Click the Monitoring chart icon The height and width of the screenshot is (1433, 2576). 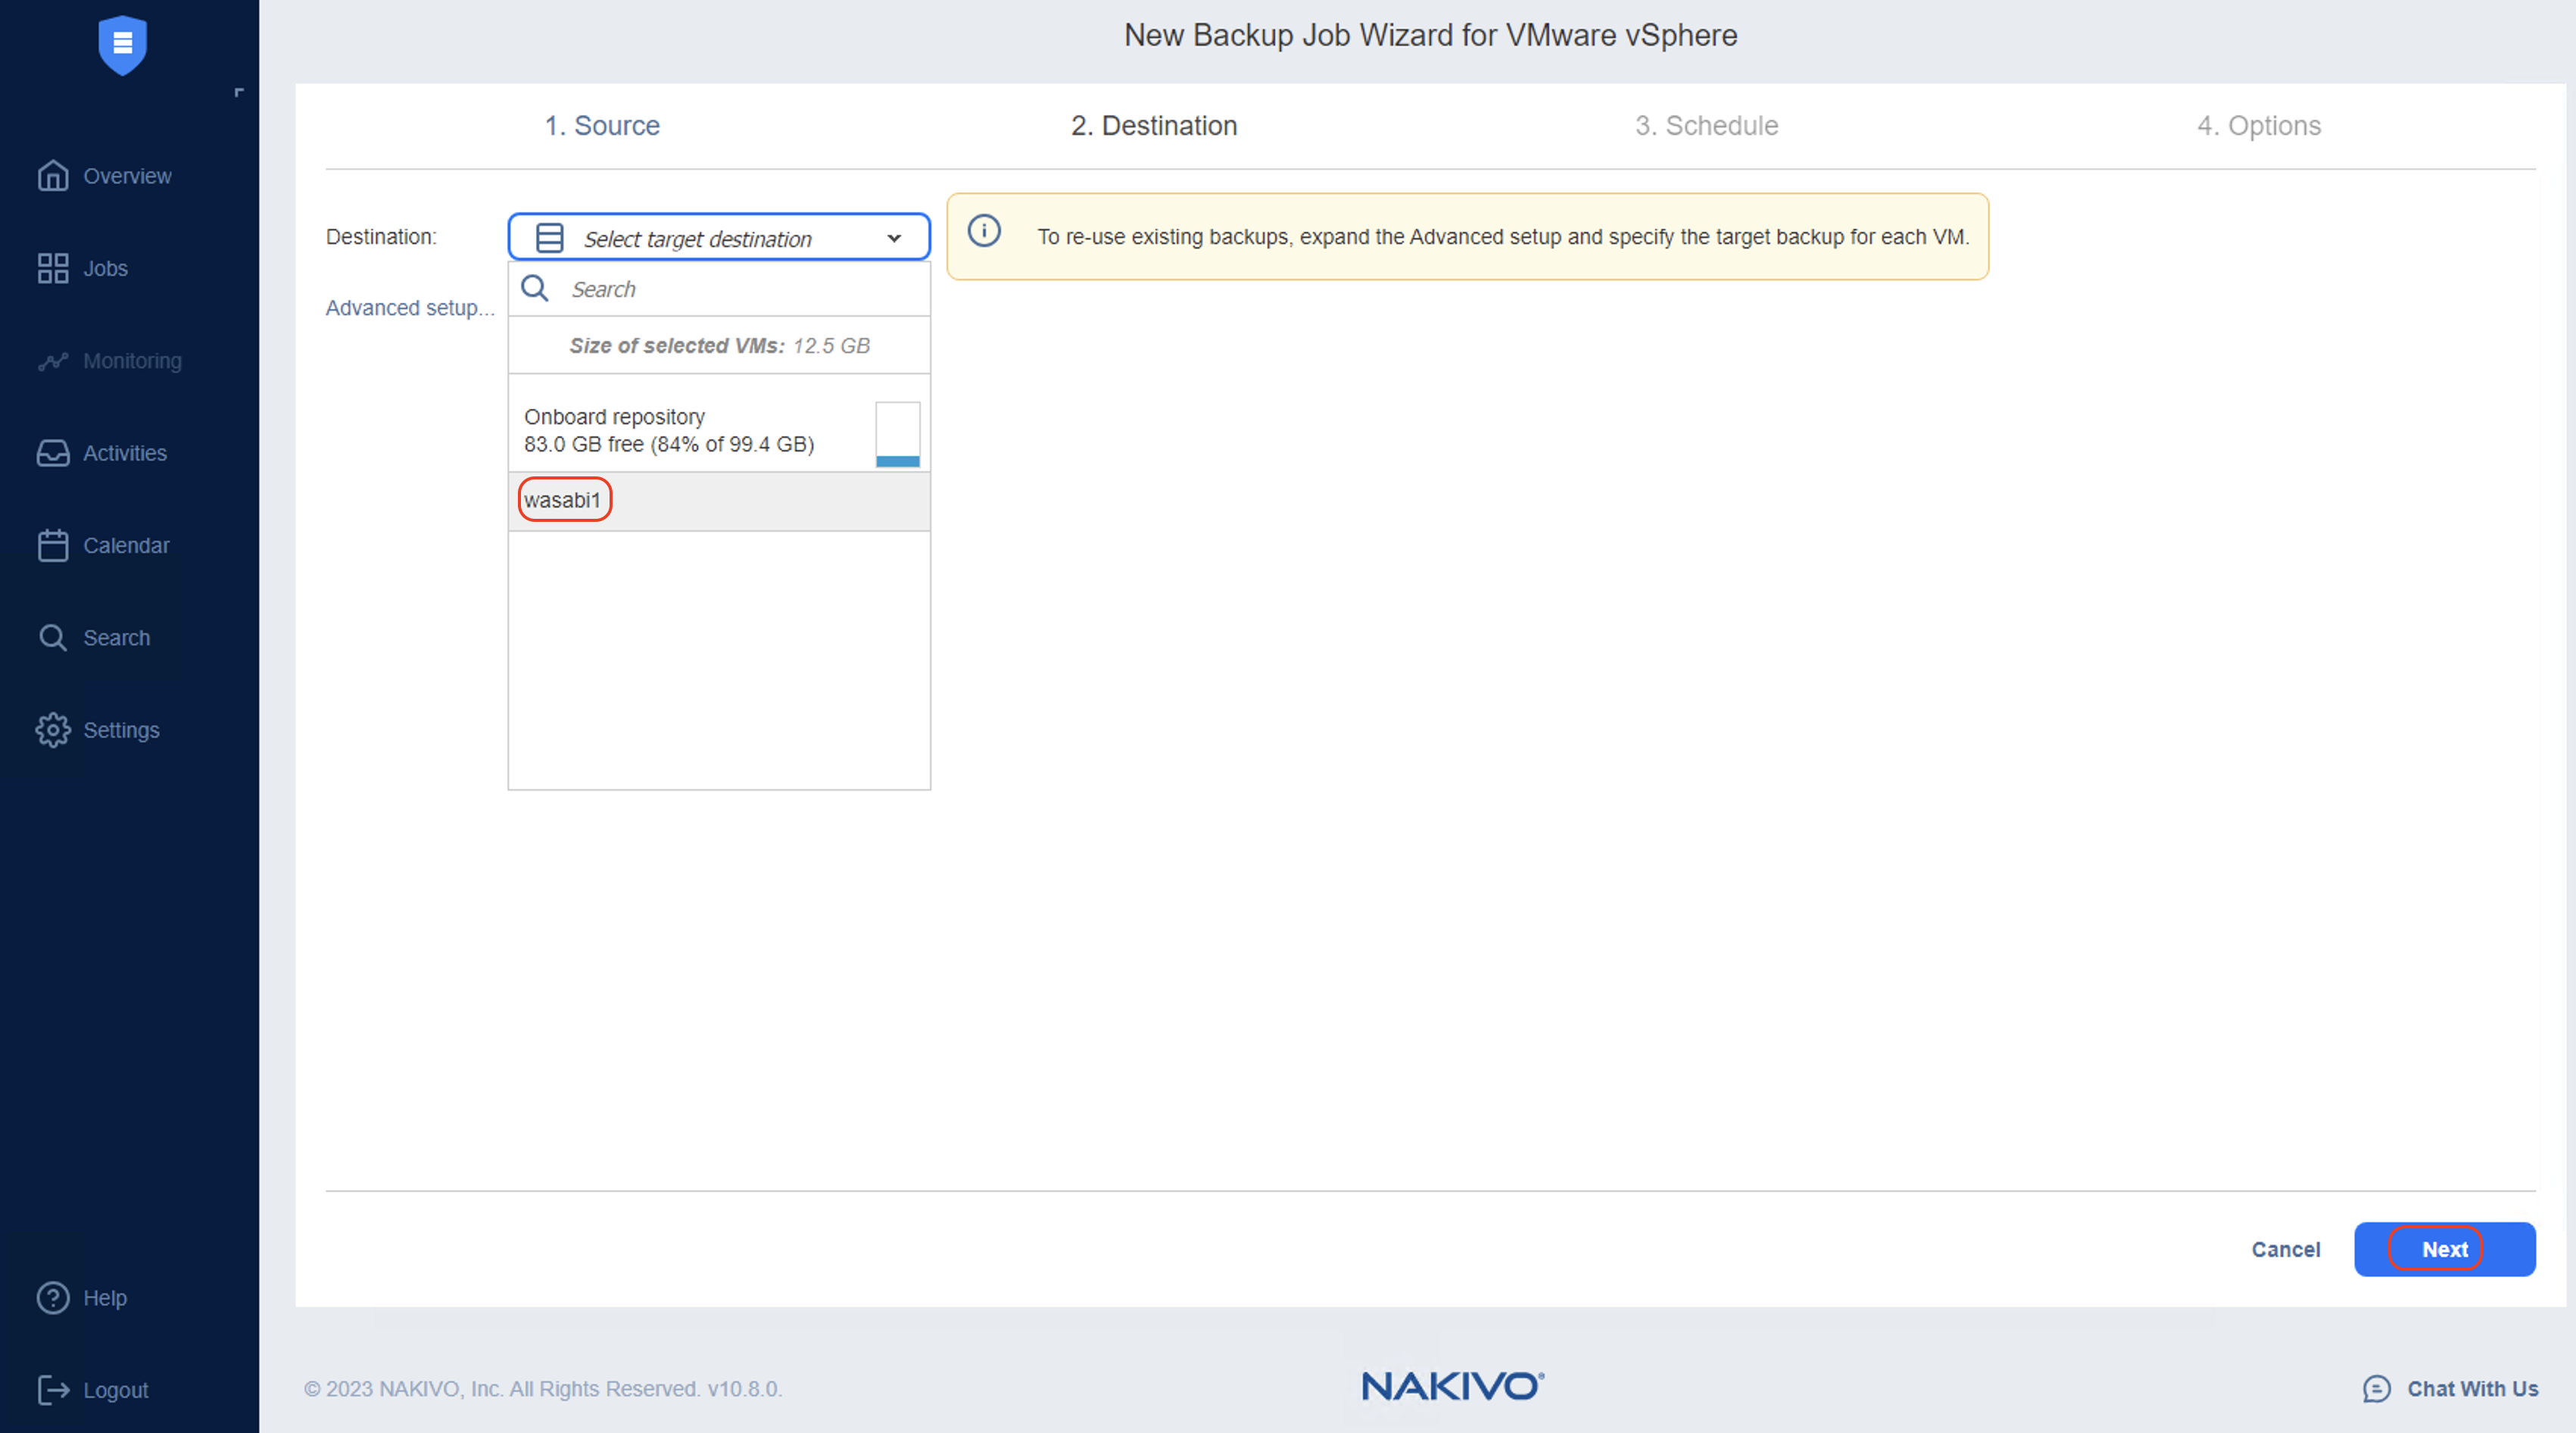point(53,361)
